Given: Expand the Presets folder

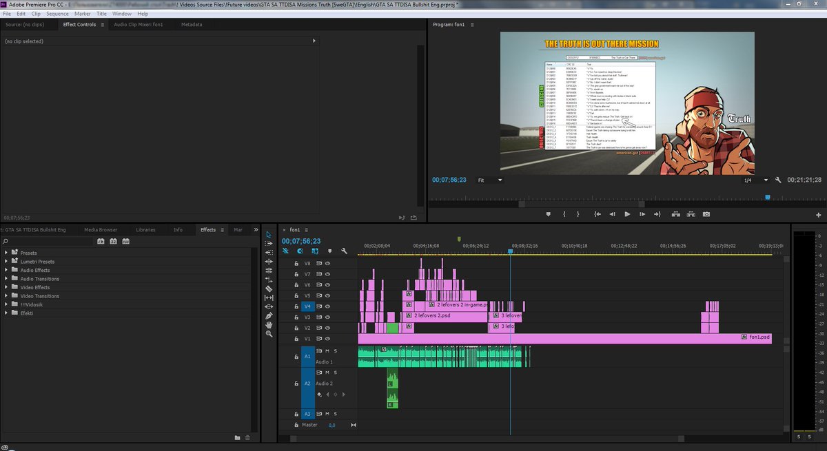Looking at the screenshot, I should pos(6,253).
